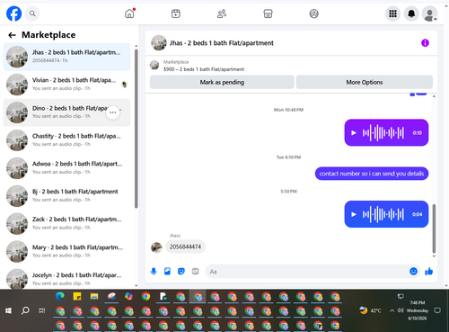
Task: Open the Jhas conversation in list
Action: (x=66, y=57)
